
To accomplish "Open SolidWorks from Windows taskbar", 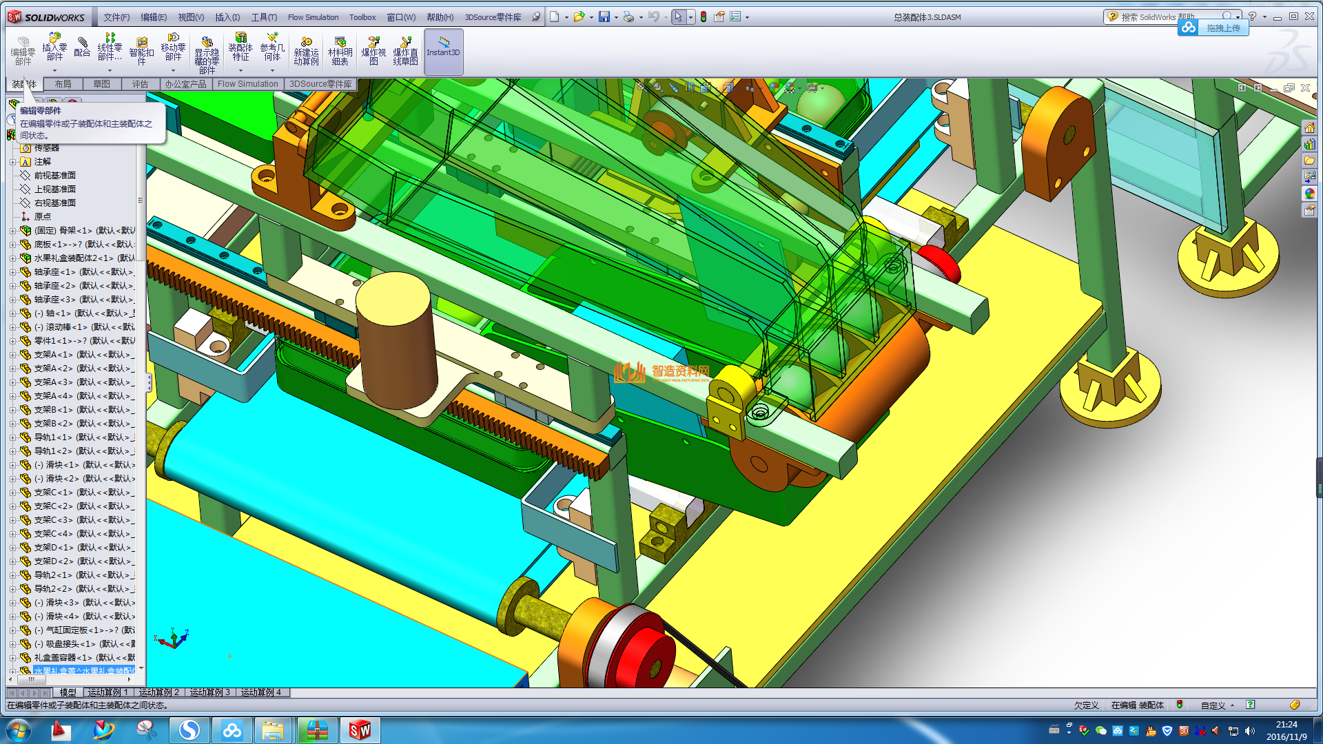I will point(360,730).
